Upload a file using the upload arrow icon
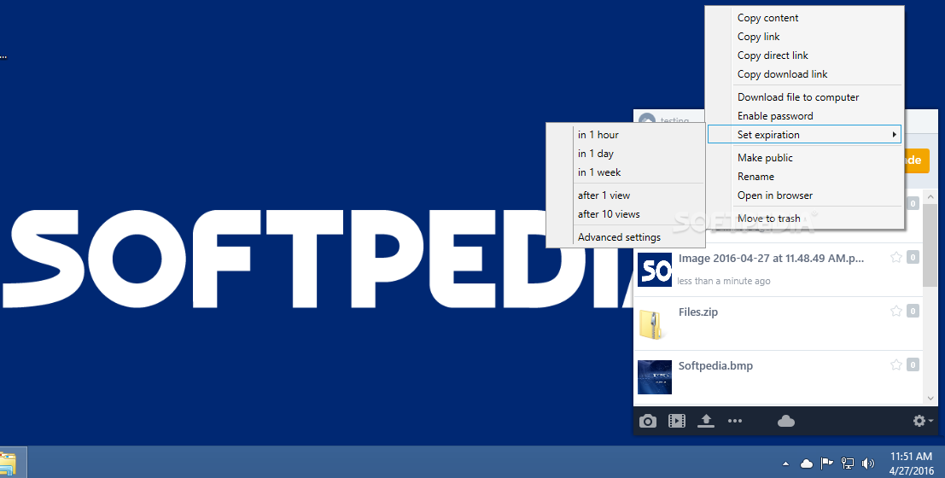The height and width of the screenshot is (478, 945). click(706, 421)
